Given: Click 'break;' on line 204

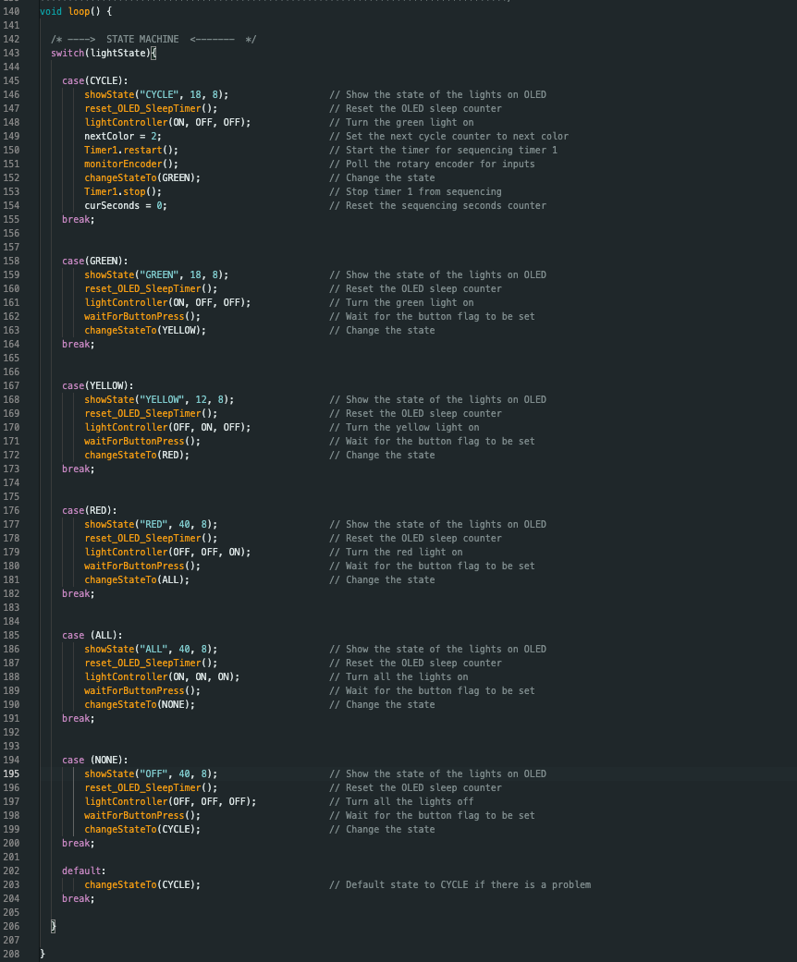Looking at the screenshot, I should (79, 899).
